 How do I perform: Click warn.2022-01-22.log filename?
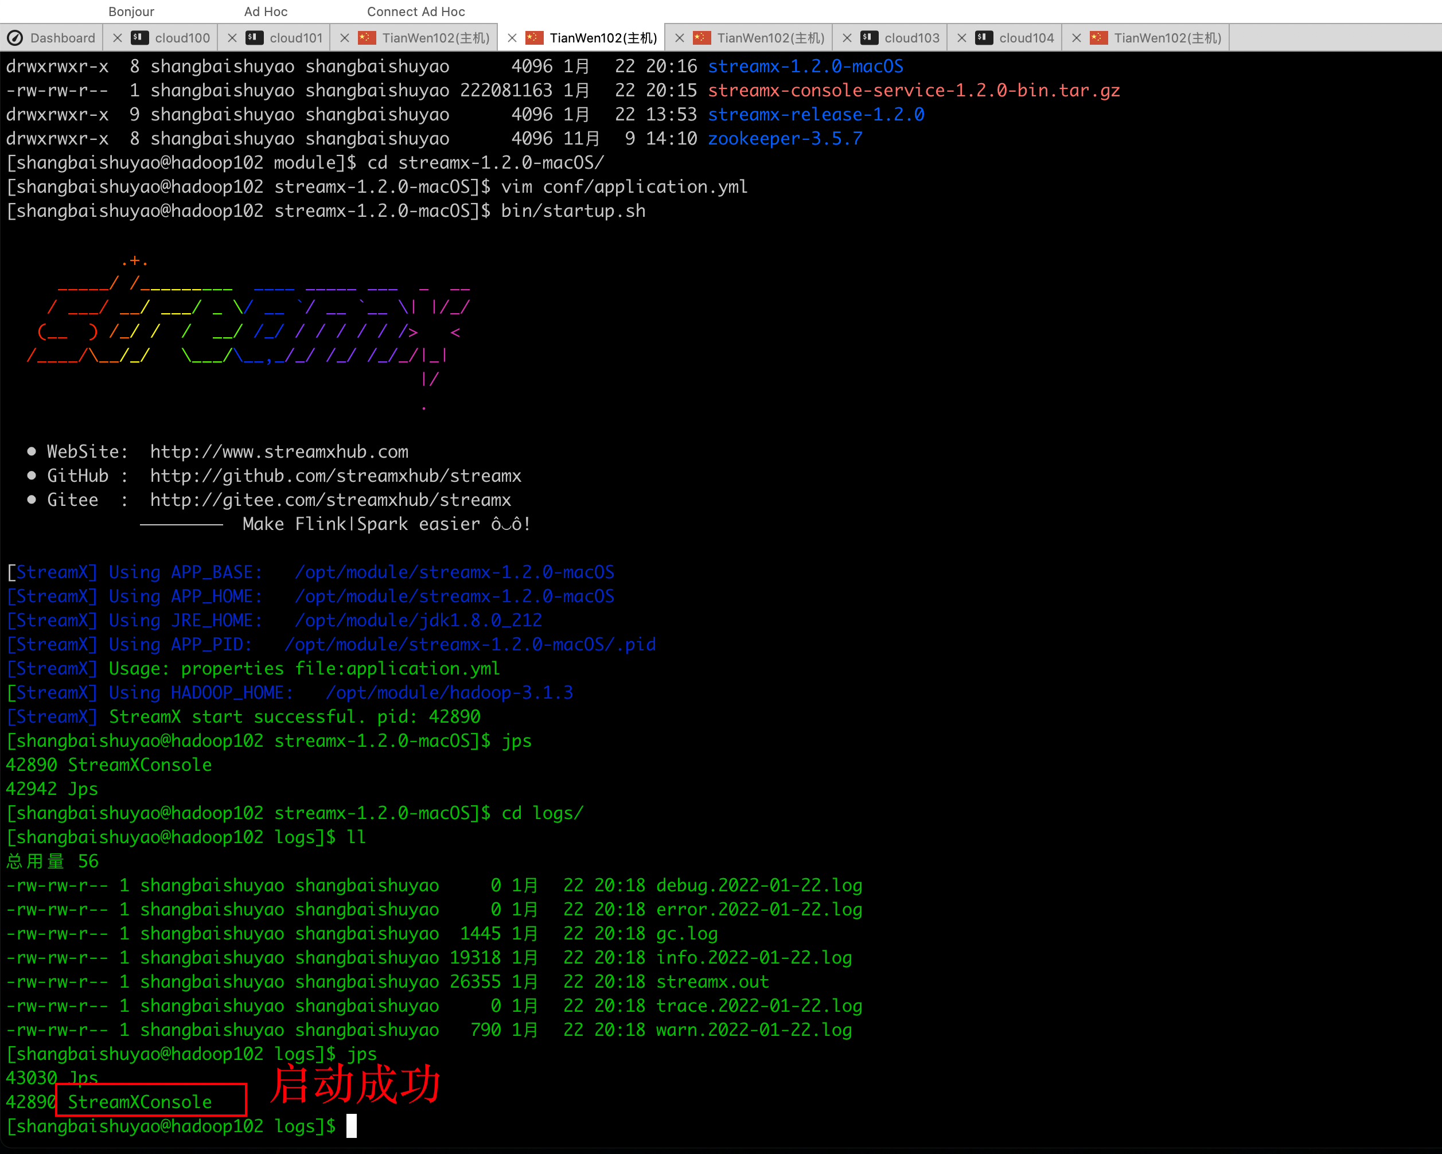tap(754, 1030)
